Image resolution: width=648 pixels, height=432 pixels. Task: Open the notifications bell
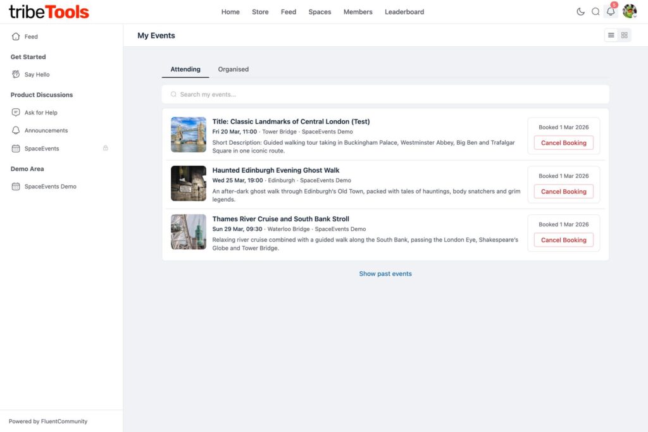click(x=611, y=11)
